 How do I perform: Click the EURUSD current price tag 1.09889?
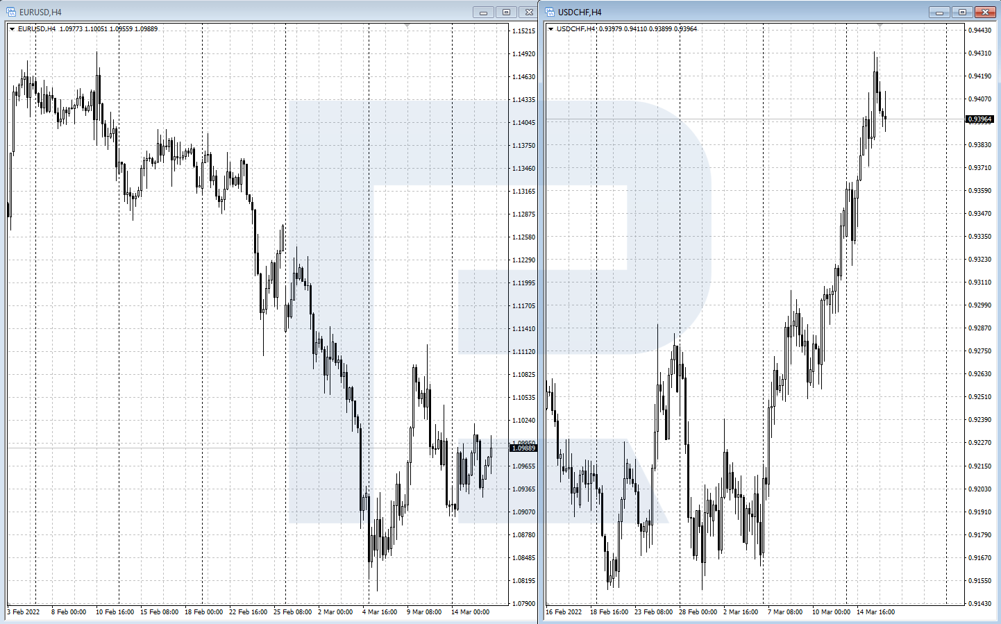(523, 448)
